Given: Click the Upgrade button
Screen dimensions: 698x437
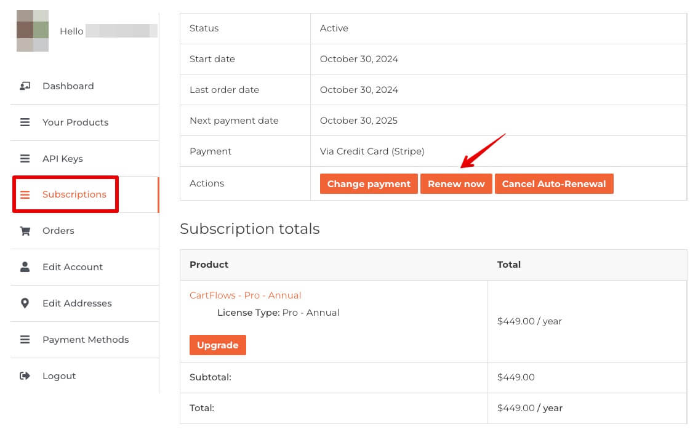Looking at the screenshot, I should tap(218, 345).
